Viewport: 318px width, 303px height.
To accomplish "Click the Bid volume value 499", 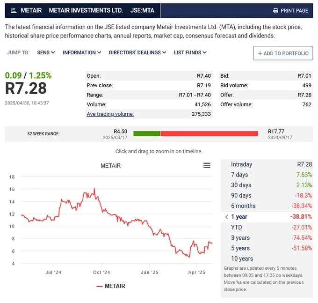I will pyautogui.click(x=307, y=85).
